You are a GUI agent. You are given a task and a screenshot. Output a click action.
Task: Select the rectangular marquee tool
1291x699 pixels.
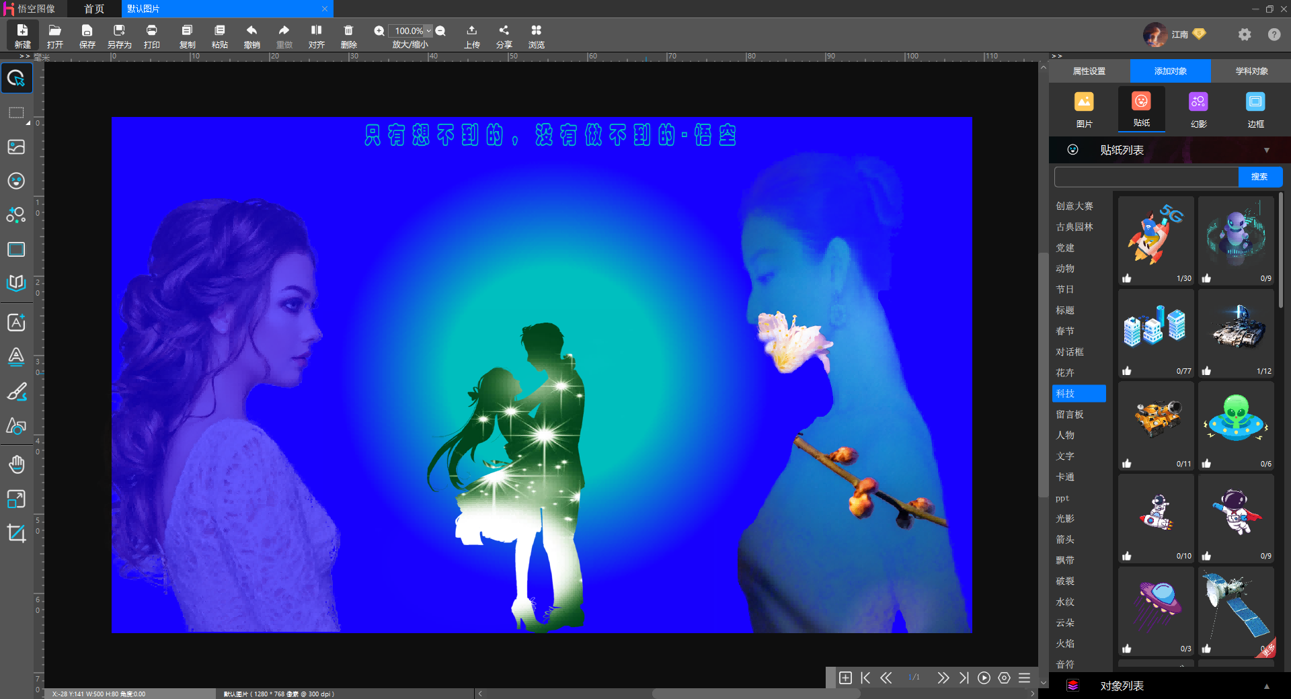(x=16, y=113)
